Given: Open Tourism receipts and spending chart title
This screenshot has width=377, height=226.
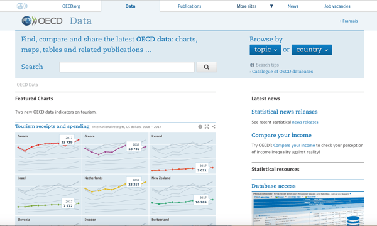Looking at the screenshot, I should pyautogui.click(x=52, y=126).
